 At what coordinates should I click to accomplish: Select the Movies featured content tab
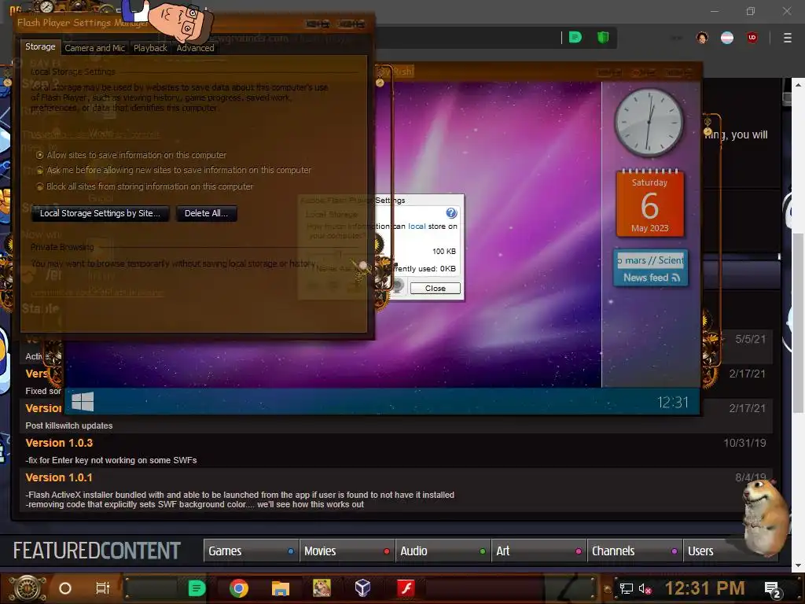point(347,551)
